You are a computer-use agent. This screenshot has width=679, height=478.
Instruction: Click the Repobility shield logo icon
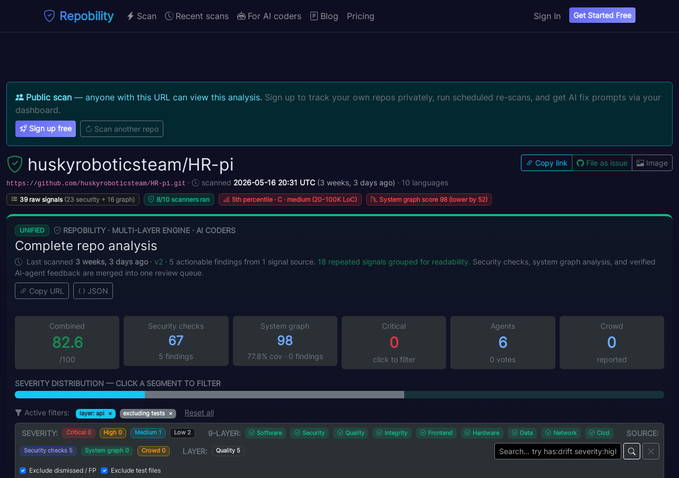(49, 16)
